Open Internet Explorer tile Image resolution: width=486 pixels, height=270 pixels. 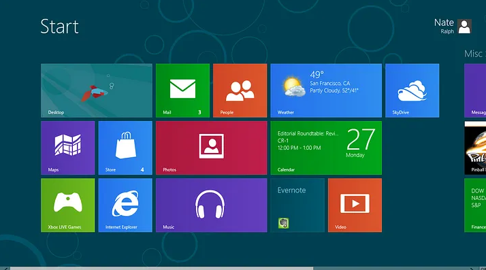125,205
